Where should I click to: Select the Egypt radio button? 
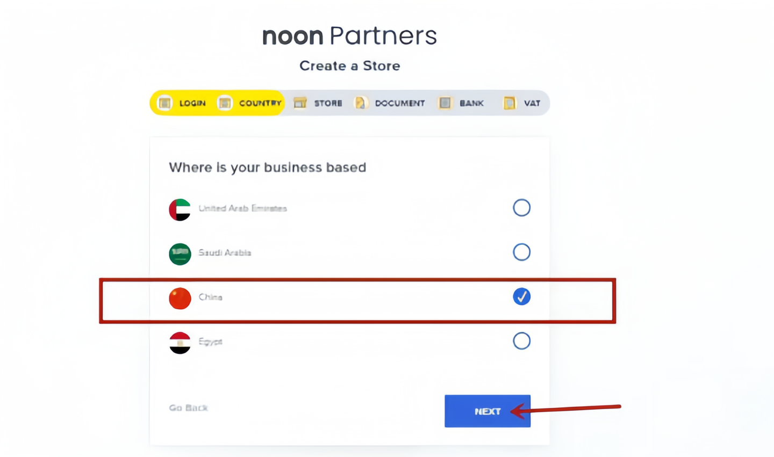(521, 340)
